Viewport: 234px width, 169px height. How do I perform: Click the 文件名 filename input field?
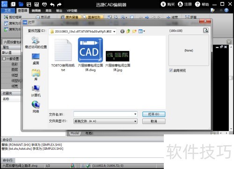tap(103, 114)
